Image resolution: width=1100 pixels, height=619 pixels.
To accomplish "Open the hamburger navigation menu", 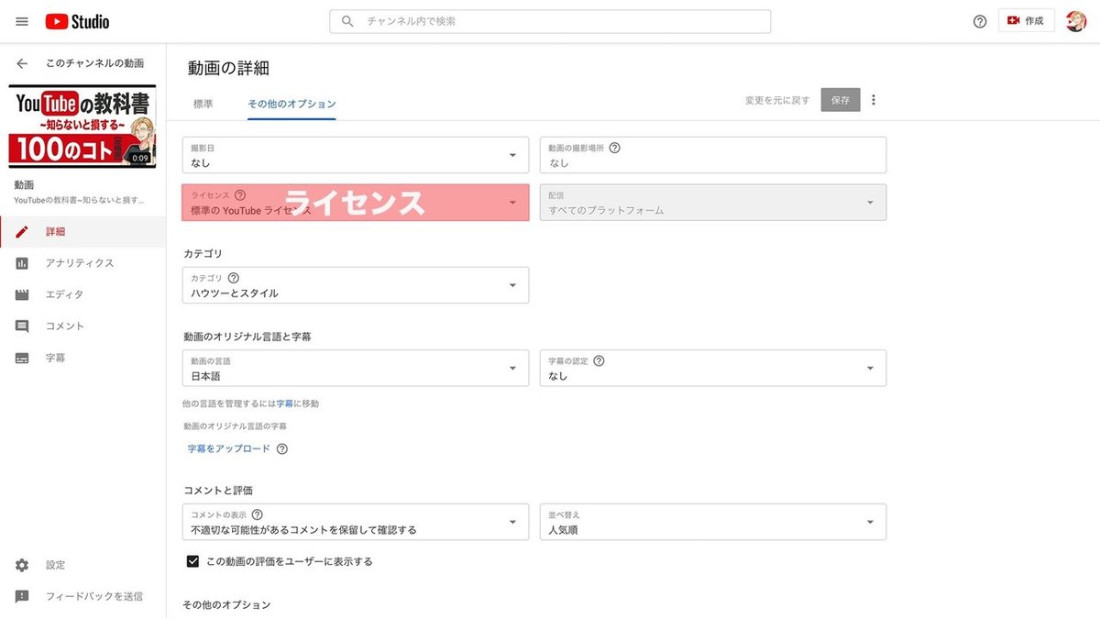I will [x=21, y=21].
